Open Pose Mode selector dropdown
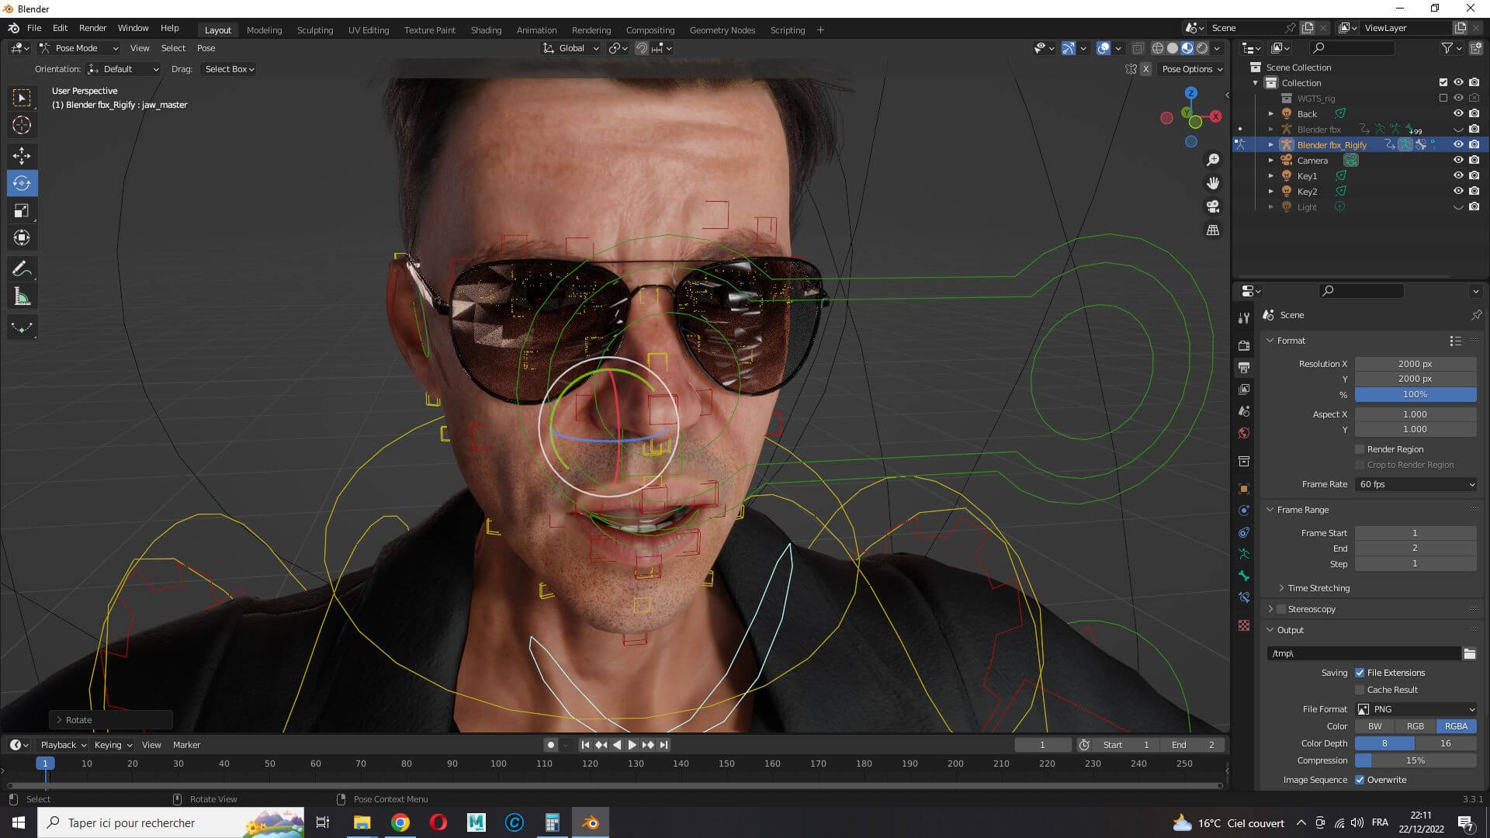This screenshot has width=1490, height=838. pos(78,48)
